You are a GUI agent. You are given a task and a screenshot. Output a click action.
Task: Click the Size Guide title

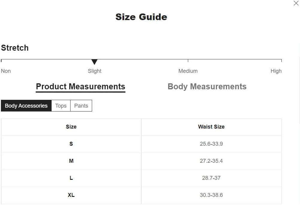coord(141,17)
